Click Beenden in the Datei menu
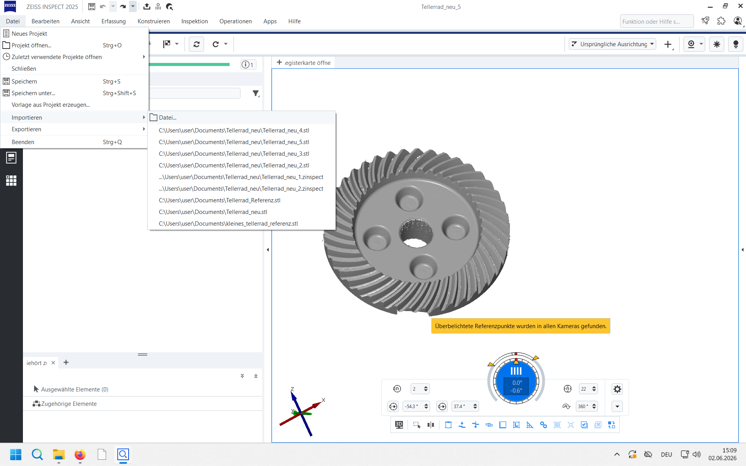 74,142
